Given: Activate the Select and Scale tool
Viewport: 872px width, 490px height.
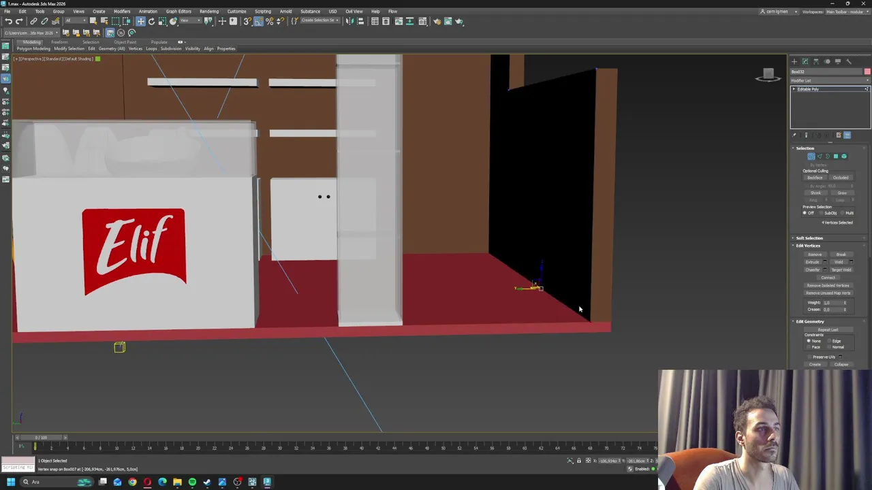Looking at the screenshot, I should pos(162,21).
